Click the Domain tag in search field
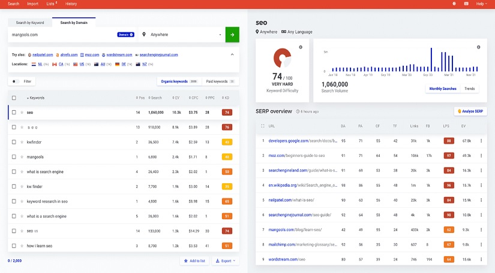The width and height of the screenshot is (495, 273). [x=125, y=35]
